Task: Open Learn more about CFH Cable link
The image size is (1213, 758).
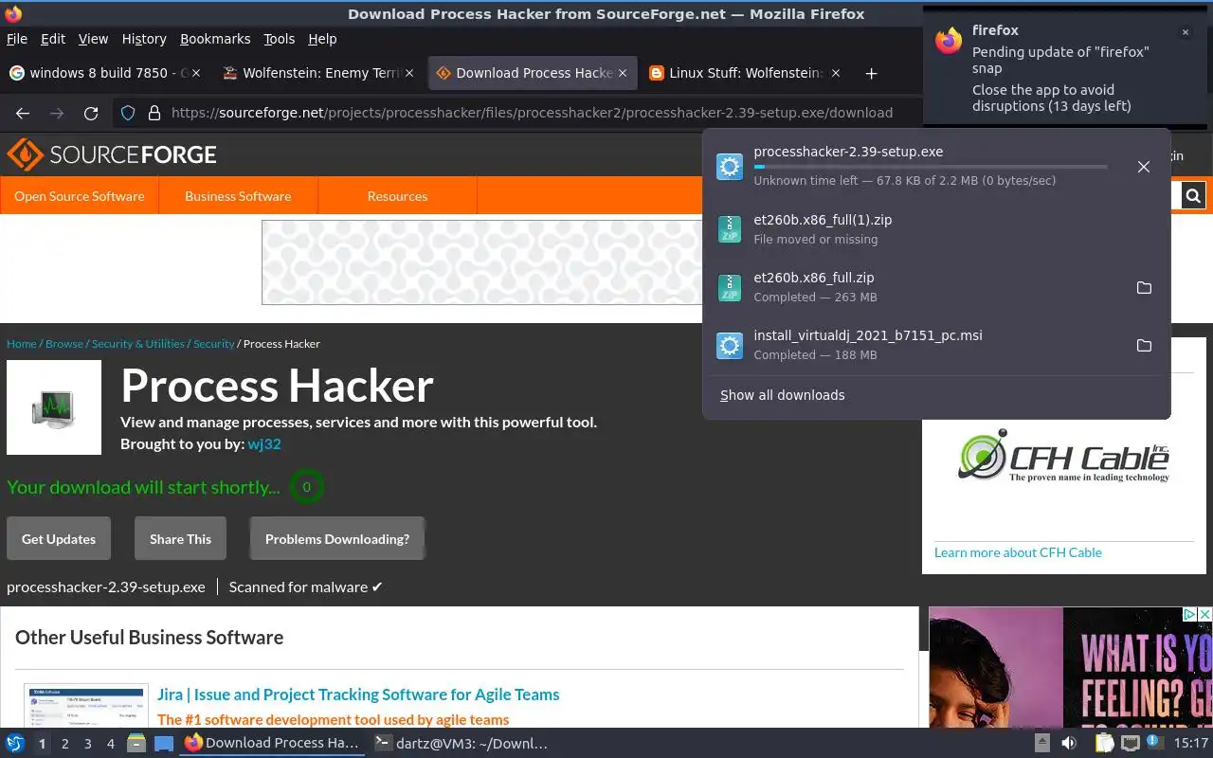Action: click(x=1018, y=552)
